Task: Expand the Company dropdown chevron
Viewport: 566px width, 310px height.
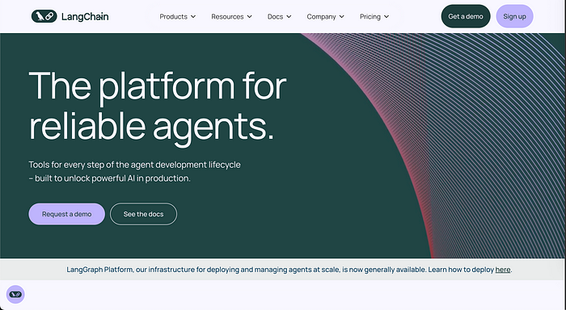Action: pos(341,17)
